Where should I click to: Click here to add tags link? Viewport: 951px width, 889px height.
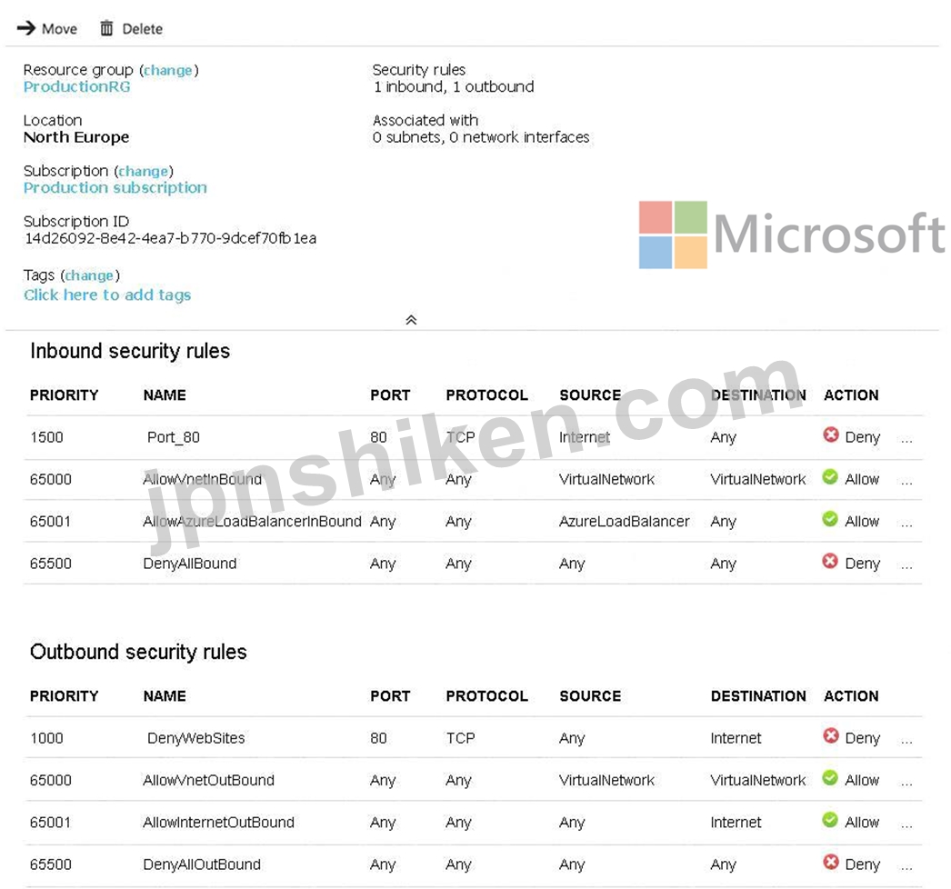(107, 295)
